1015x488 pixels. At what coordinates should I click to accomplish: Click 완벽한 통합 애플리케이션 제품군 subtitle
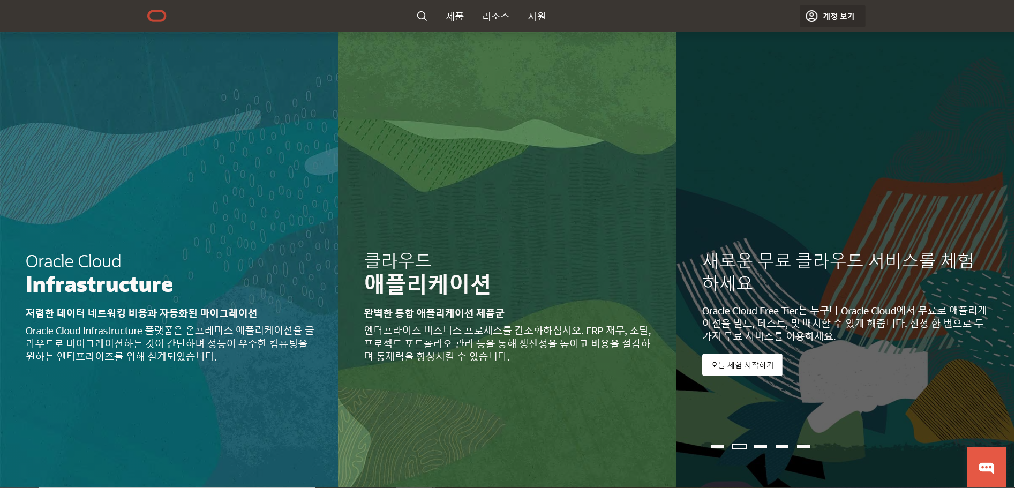click(x=434, y=313)
